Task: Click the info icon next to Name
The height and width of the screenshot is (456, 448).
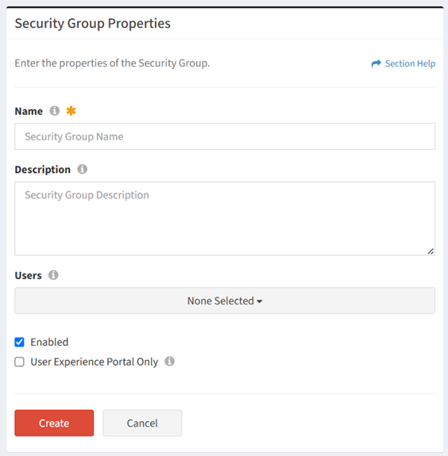Action: pos(55,111)
